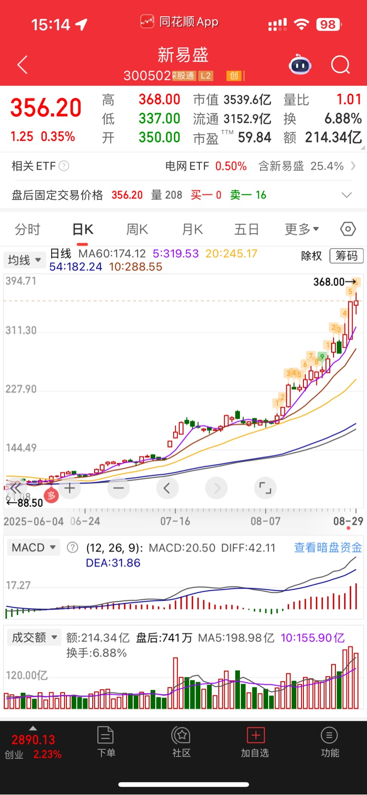
Task: Tap the stock name 新易盛 title
Action: tap(183, 55)
